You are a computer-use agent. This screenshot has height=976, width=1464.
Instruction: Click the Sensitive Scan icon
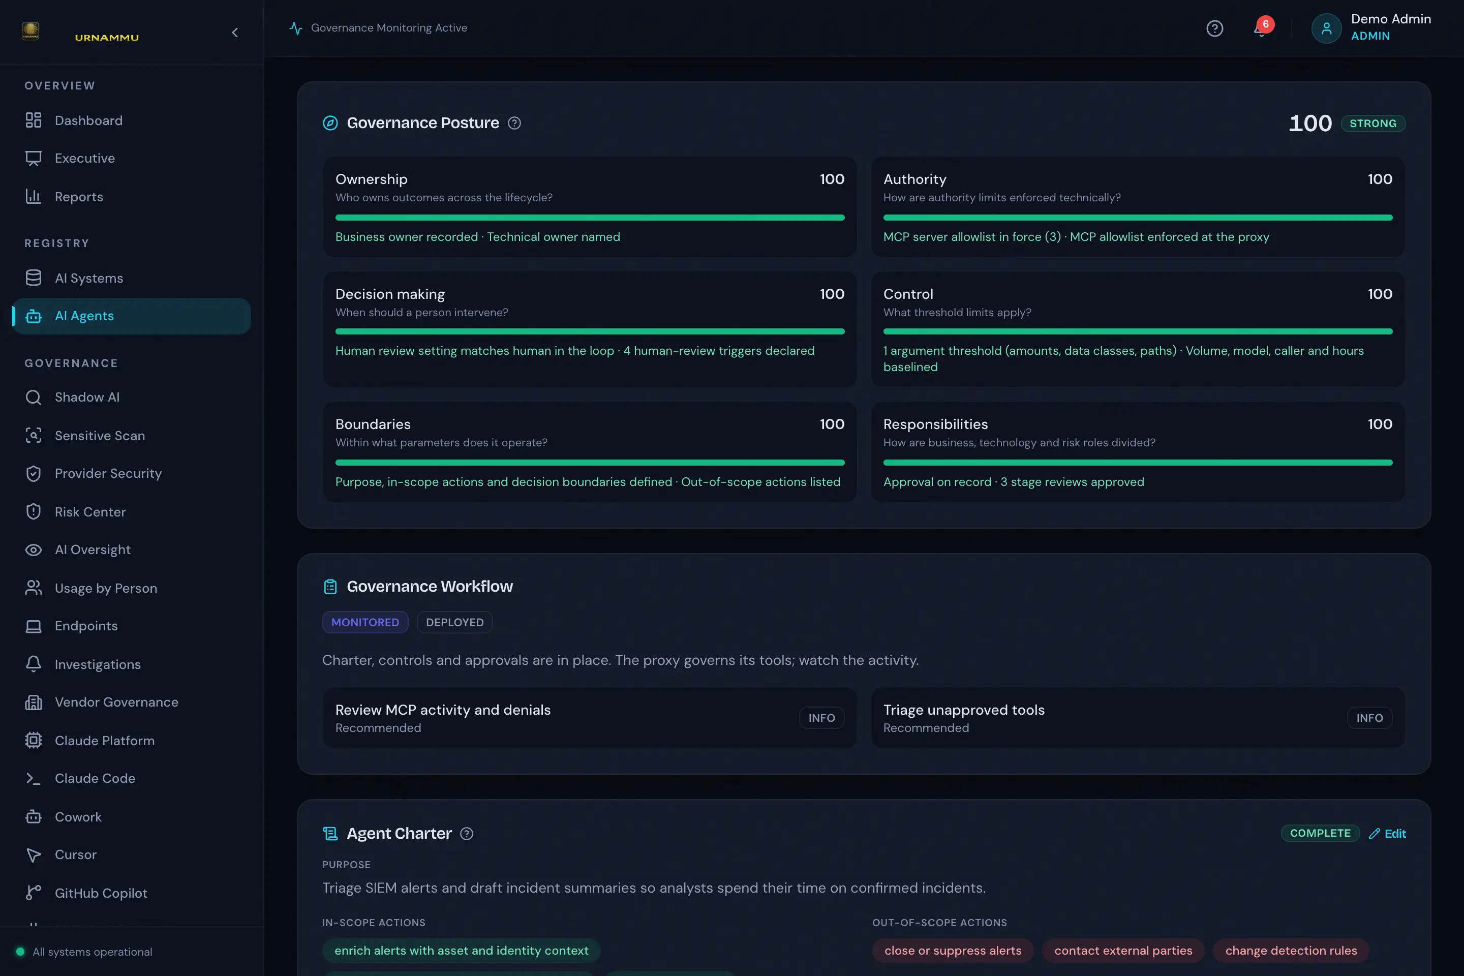pos(34,436)
